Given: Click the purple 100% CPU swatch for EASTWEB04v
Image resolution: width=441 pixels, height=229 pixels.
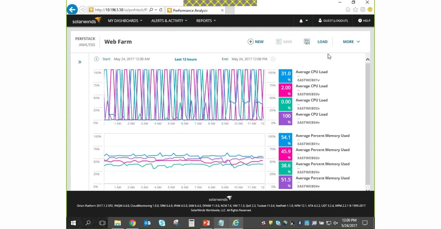Looking at the screenshot, I should pyautogui.click(x=286, y=119).
